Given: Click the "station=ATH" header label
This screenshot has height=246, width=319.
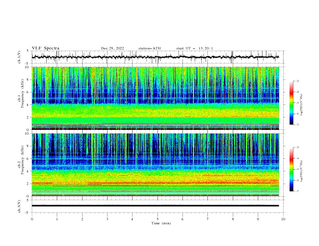Looking at the screenshot, I should [x=149, y=48].
